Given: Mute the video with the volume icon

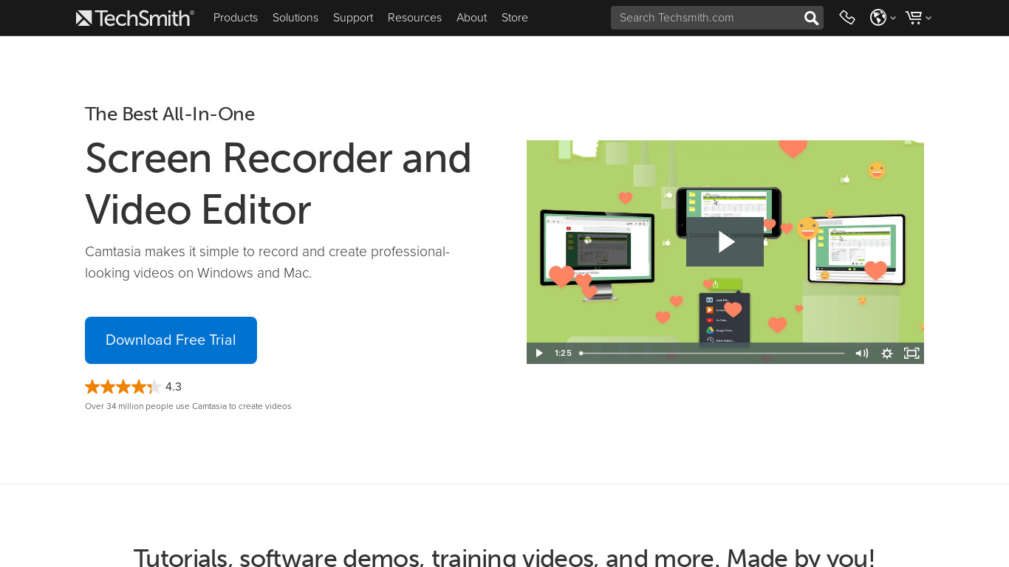Looking at the screenshot, I should tap(861, 354).
